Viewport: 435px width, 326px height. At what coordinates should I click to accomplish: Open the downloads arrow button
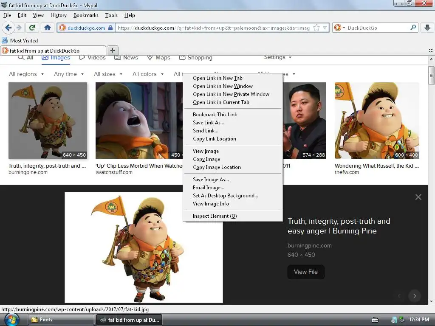click(427, 28)
